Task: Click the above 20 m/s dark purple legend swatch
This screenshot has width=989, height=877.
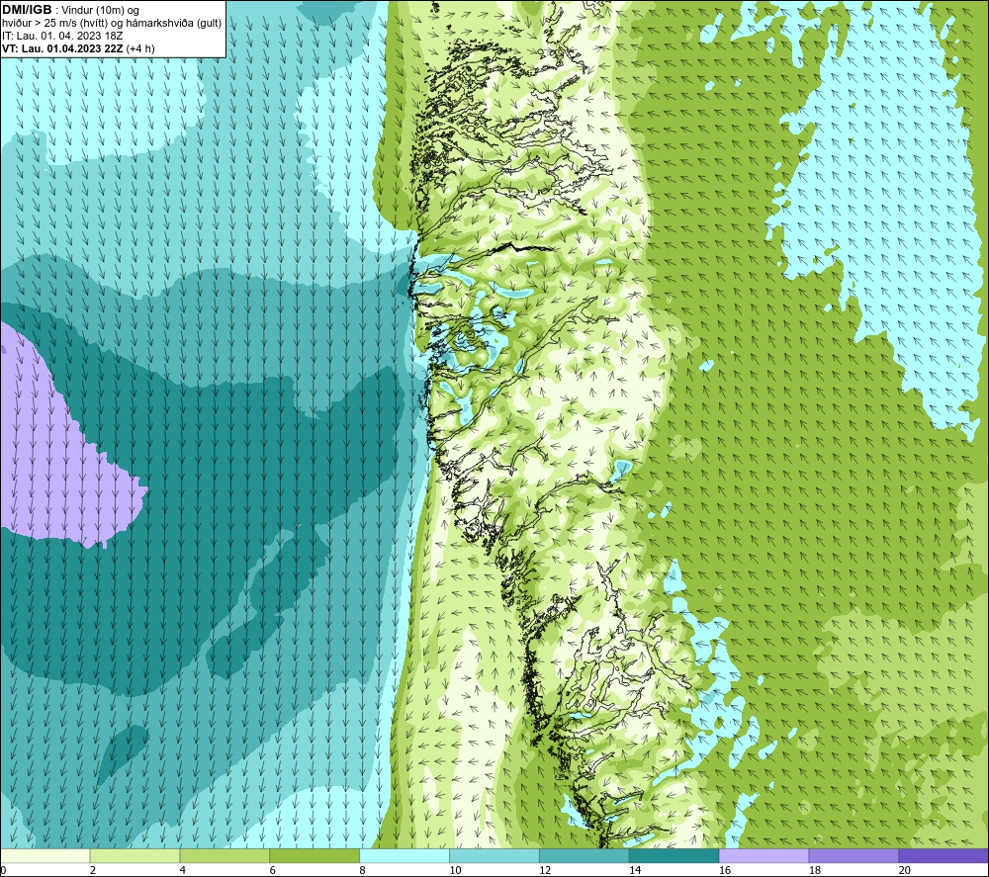Action: (943, 855)
